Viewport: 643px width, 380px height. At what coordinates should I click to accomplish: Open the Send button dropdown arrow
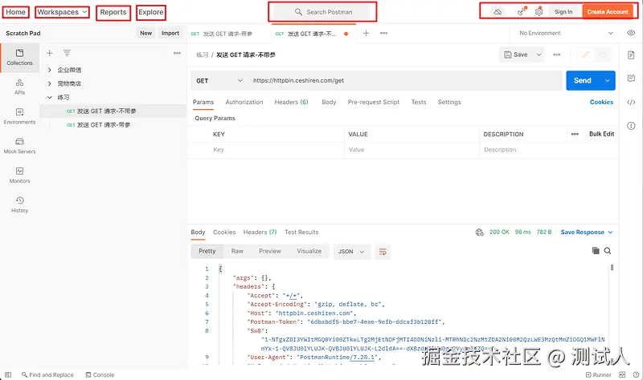[x=608, y=81]
